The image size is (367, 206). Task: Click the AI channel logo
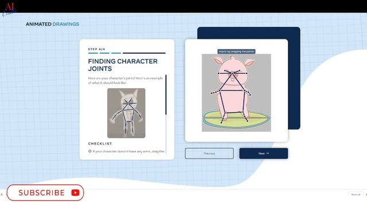coord(9,9)
